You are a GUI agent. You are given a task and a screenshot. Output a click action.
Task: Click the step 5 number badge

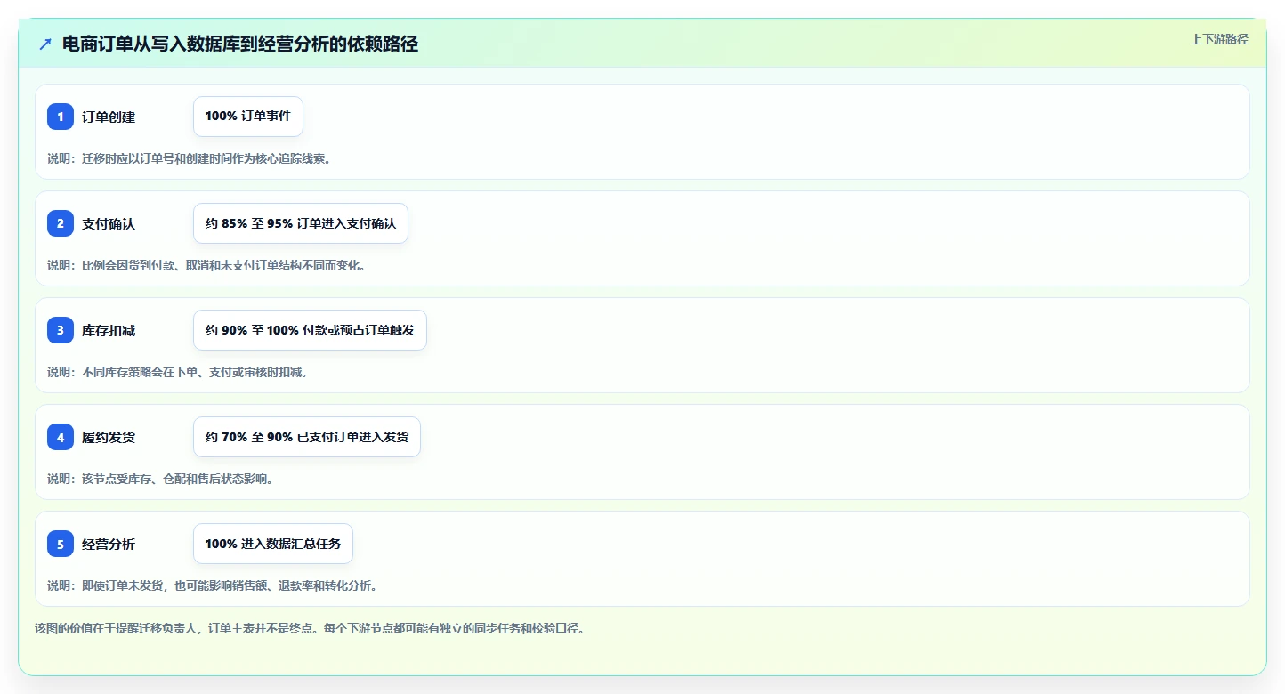61,544
